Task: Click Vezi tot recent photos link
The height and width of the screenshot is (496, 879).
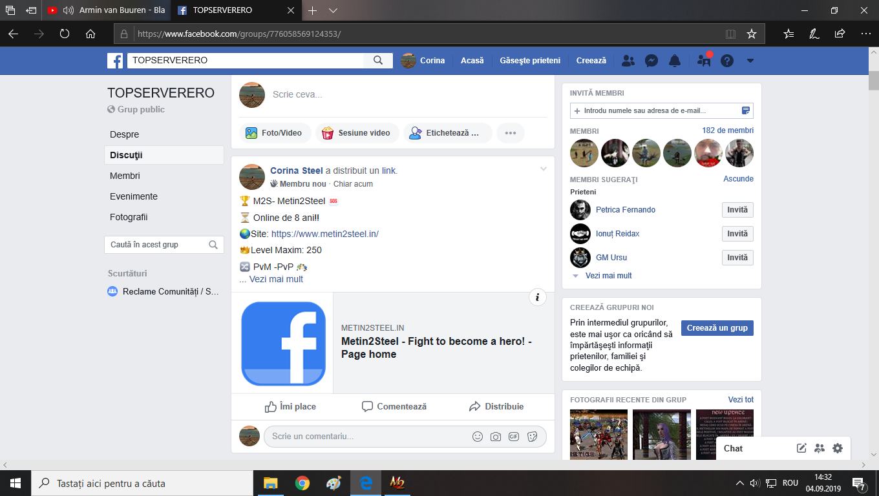Action: [x=741, y=400]
